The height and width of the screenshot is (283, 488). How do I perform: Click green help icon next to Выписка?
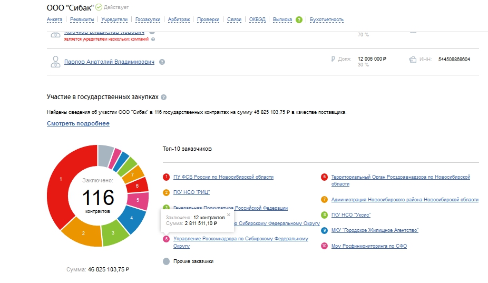coord(299,19)
